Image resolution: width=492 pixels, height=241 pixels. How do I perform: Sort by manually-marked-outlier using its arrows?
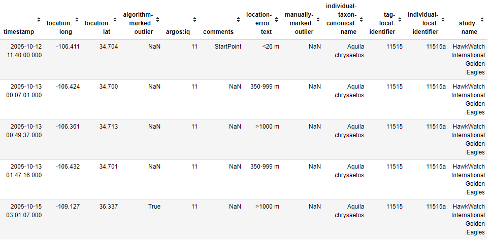pyautogui.click(x=318, y=19)
